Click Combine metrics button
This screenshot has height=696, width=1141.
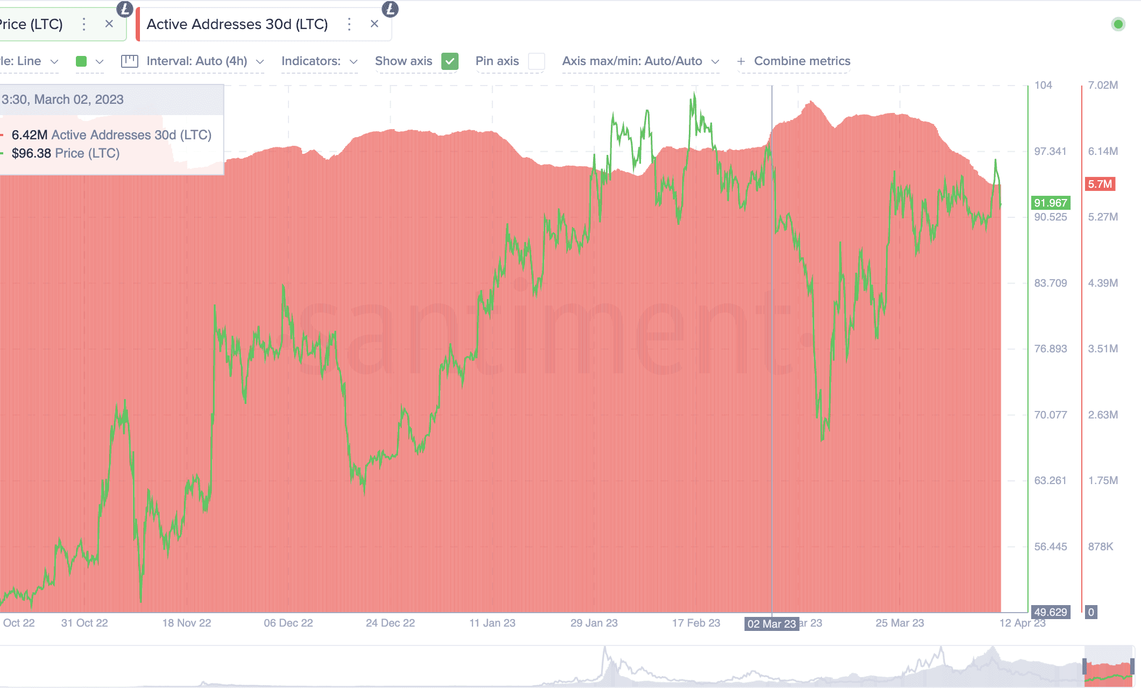802,61
